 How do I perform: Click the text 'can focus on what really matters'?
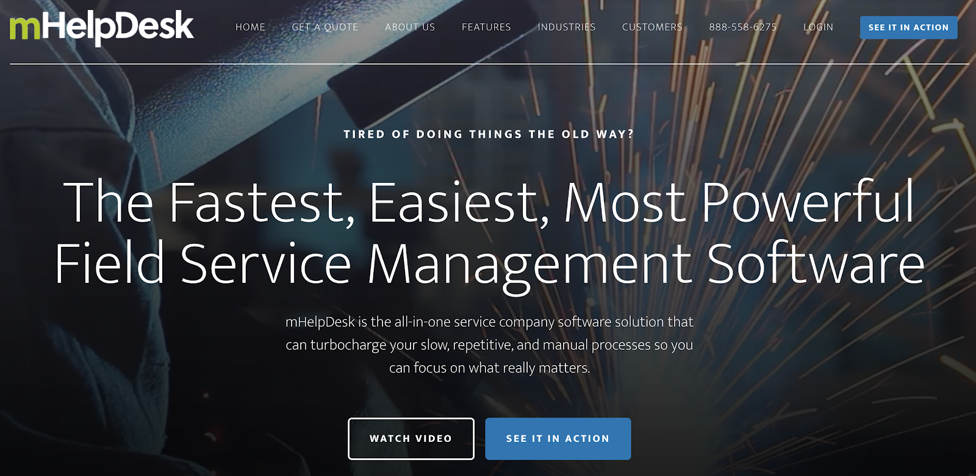[489, 368]
